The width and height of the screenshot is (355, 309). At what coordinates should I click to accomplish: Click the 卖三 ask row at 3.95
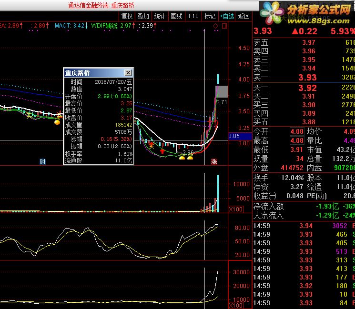(304, 60)
